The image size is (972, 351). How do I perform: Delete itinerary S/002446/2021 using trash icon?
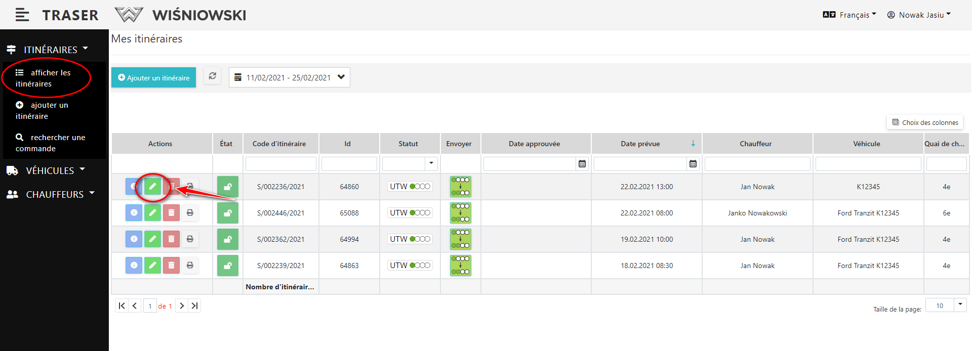[171, 213]
